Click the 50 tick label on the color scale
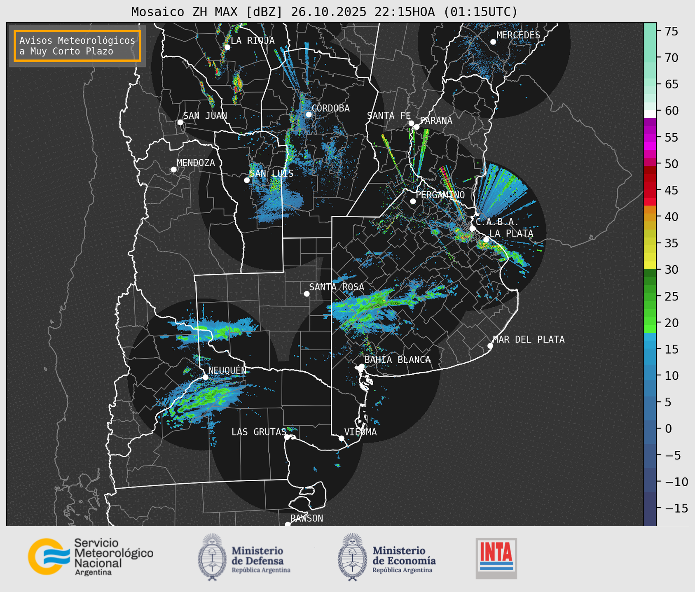Screen dimensions: 695x592 (x=671, y=164)
